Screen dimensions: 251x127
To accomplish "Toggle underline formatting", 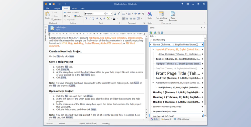I will point(93,19).
